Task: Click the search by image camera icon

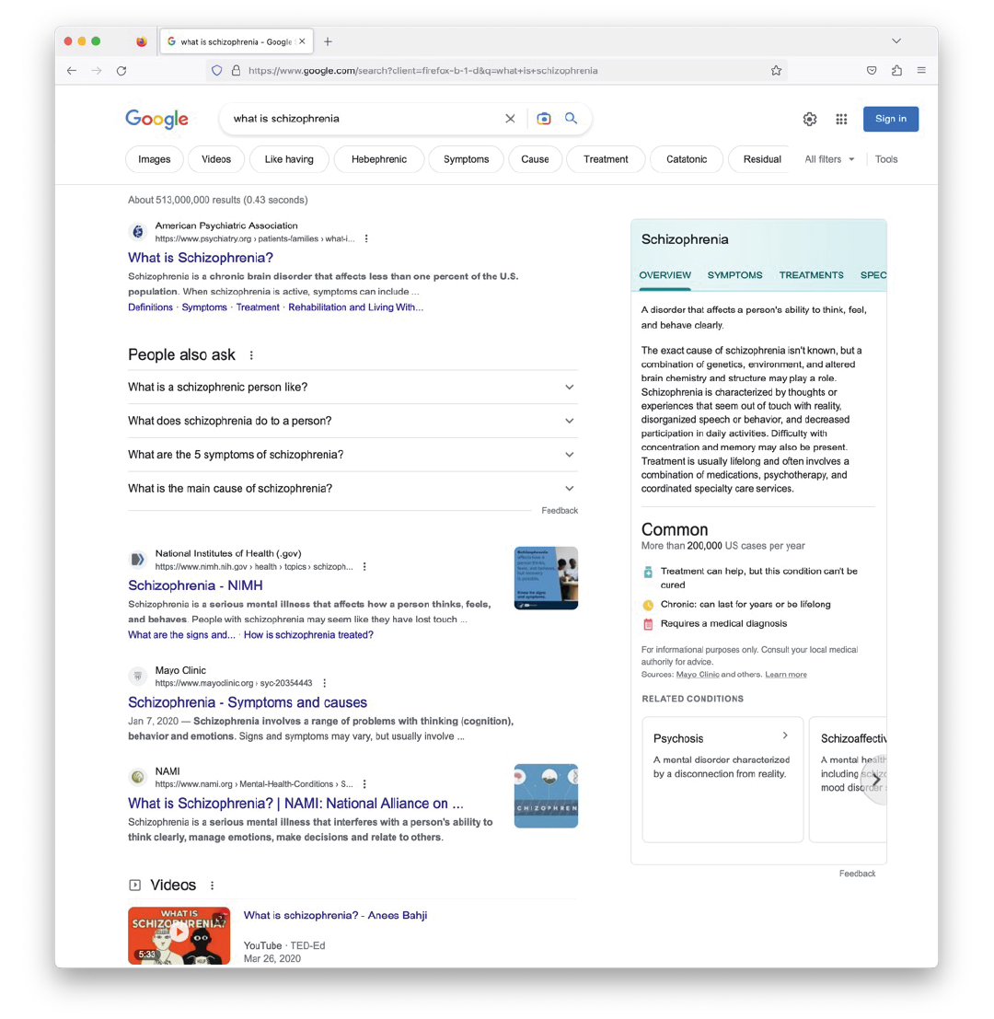Action: (x=544, y=119)
